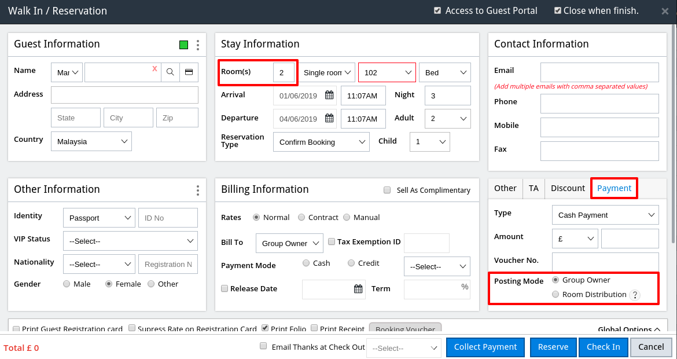Toggle Print Folio checkbox
Screen dimensions: 677x359
264,328
